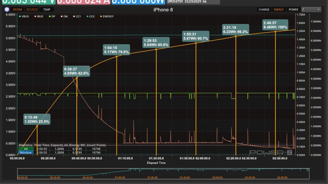
Task: Click the 7.000Wh energy axis label
Action: pos(317,21)
